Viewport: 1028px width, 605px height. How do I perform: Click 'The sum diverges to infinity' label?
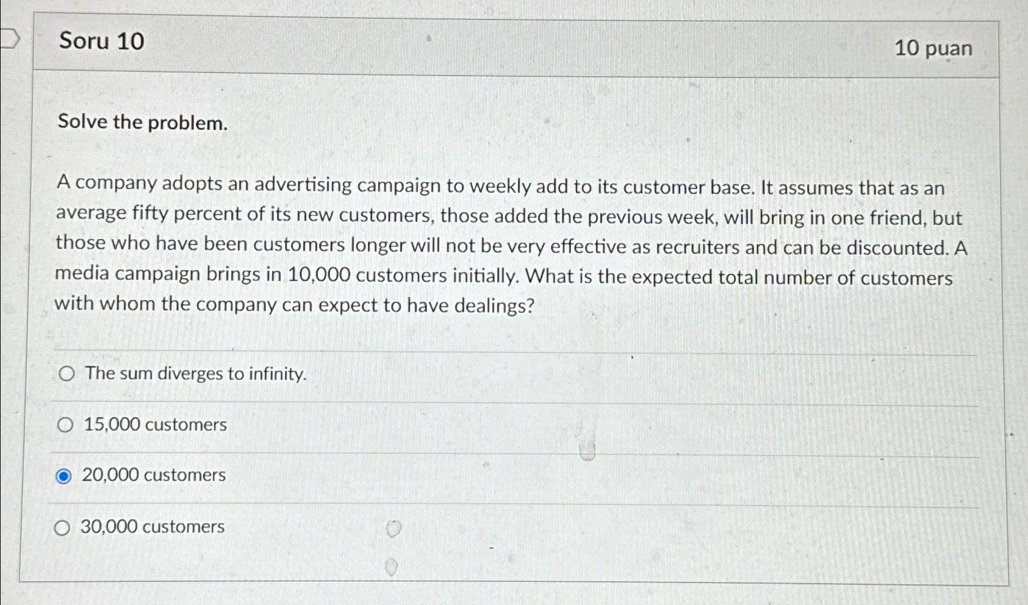[195, 374]
